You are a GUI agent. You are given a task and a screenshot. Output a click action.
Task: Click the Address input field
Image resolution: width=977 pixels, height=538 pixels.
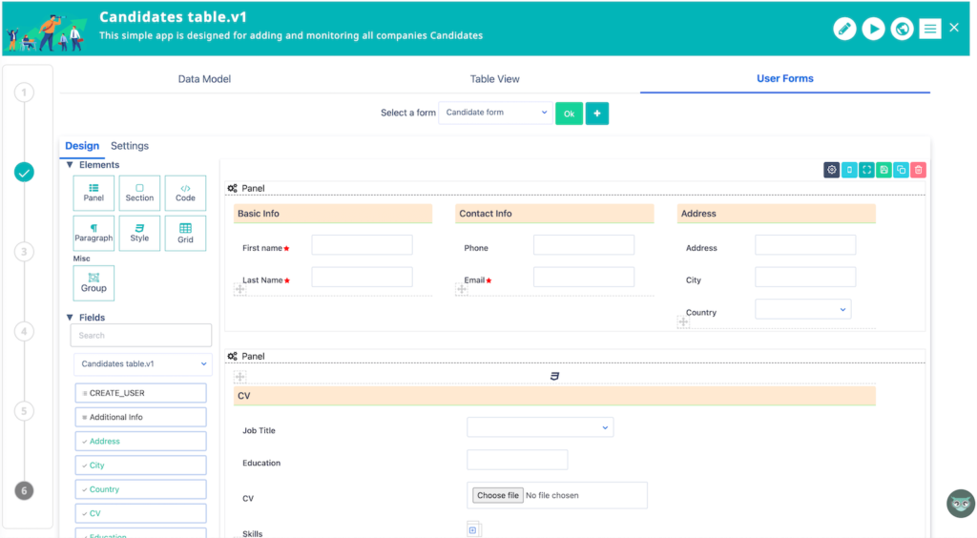point(805,245)
